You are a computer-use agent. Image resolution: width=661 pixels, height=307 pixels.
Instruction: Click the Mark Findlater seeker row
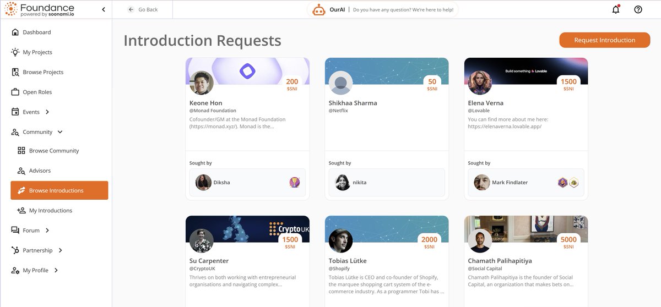pos(526,182)
